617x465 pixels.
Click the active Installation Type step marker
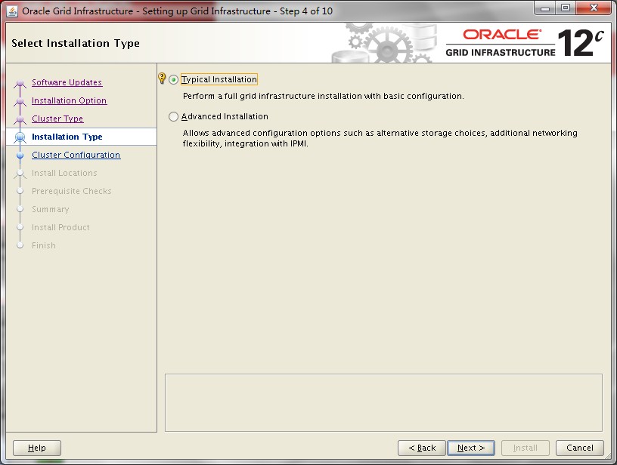pyautogui.click(x=20, y=137)
